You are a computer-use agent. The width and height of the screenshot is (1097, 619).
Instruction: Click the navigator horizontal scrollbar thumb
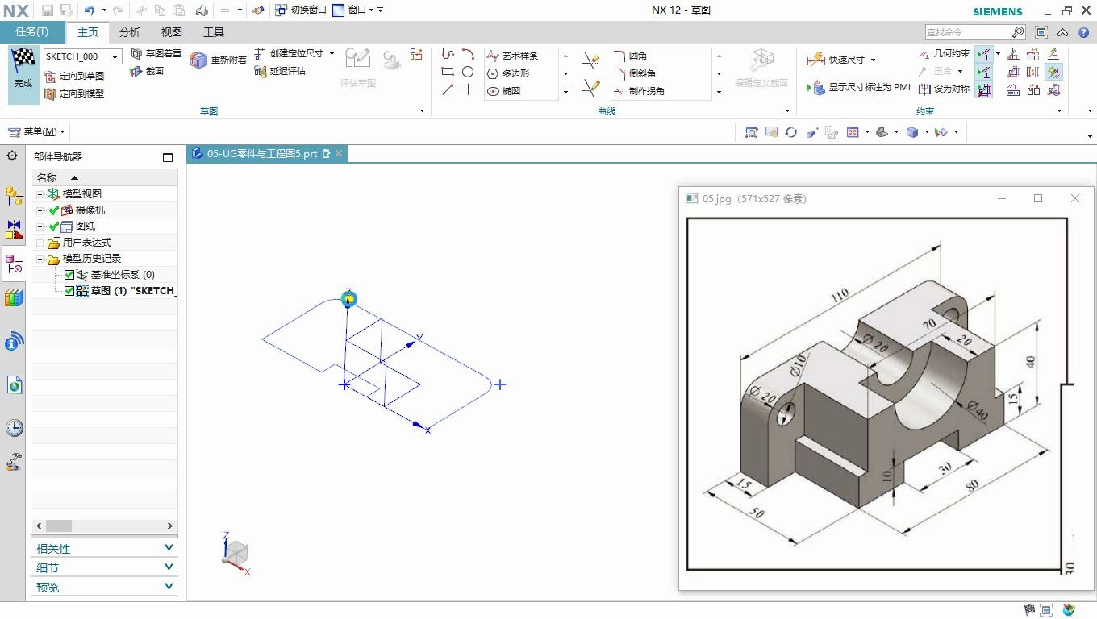coord(58,526)
